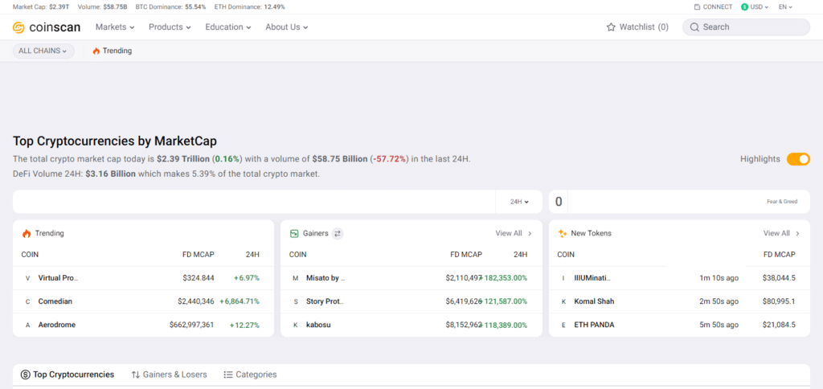823x389 pixels.
Task: Click the Komal Shah token avatar
Action: [x=563, y=301]
